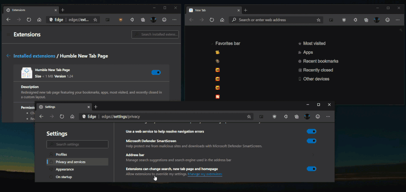Refresh the New Tab window page

[x=212, y=20]
